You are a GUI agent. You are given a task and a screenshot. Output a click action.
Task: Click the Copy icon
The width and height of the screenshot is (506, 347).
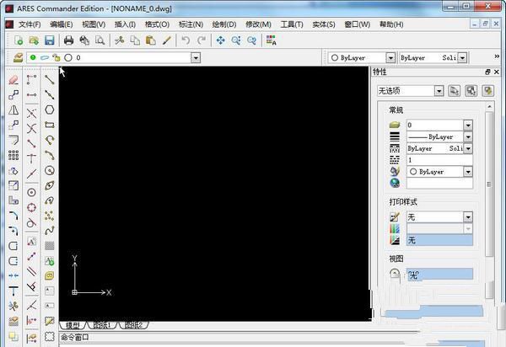135,40
